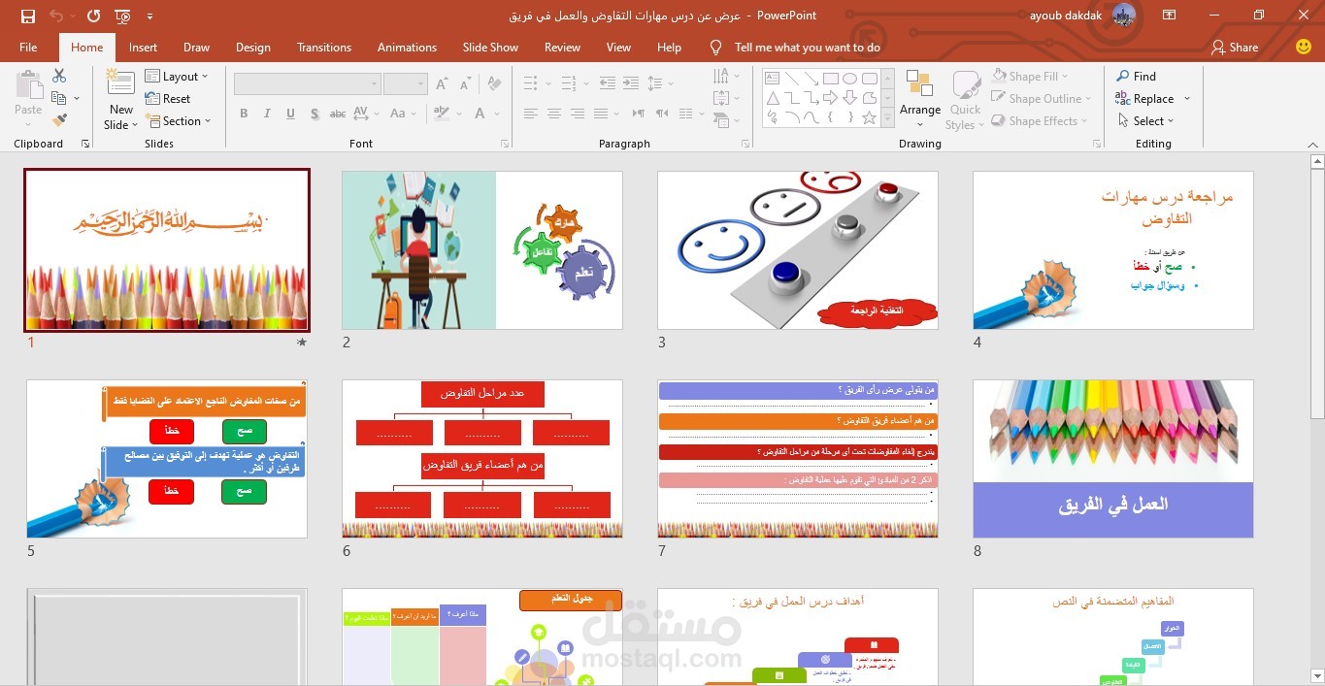Select slide 3 thumbnail with smiley faces
This screenshot has height=686, width=1325.
click(798, 250)
